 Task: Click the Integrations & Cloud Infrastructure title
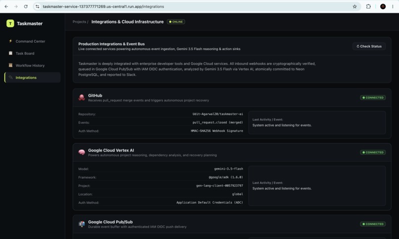(128, 22)
